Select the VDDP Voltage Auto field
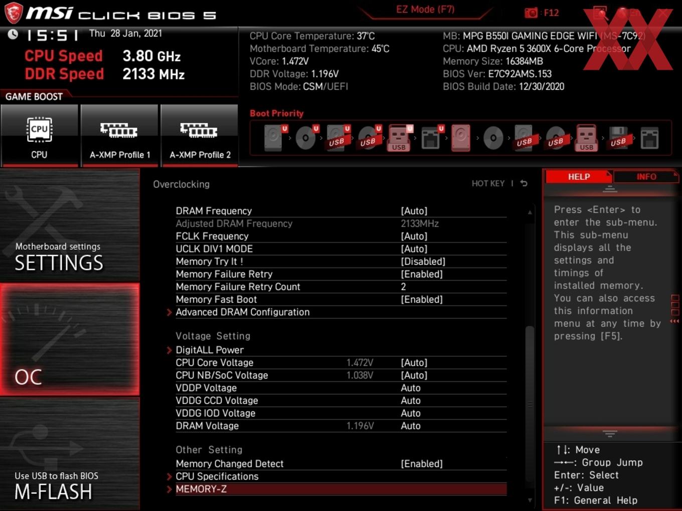This screenshot has height=511, width=682. coord(411,388)
